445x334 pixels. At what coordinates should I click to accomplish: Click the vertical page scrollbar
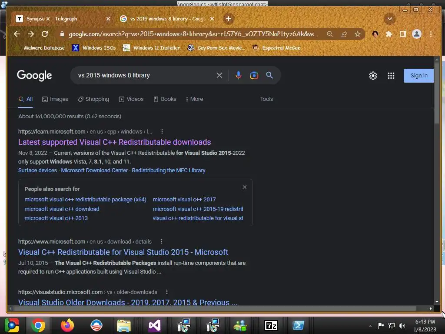pos(437,94)
